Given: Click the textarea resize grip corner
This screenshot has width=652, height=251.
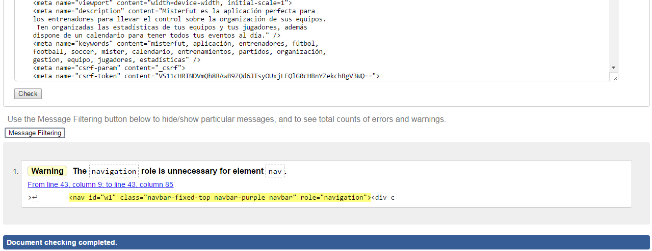Looking at the screenshot, I should [x=615, y=77].
